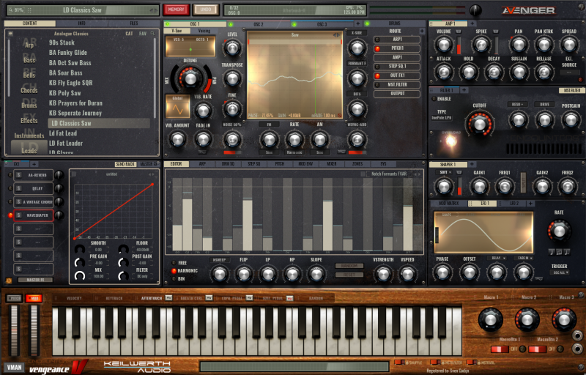Click the AMP volume level meter
This screenshot has width=586, height=375.
tap(459, 45)
